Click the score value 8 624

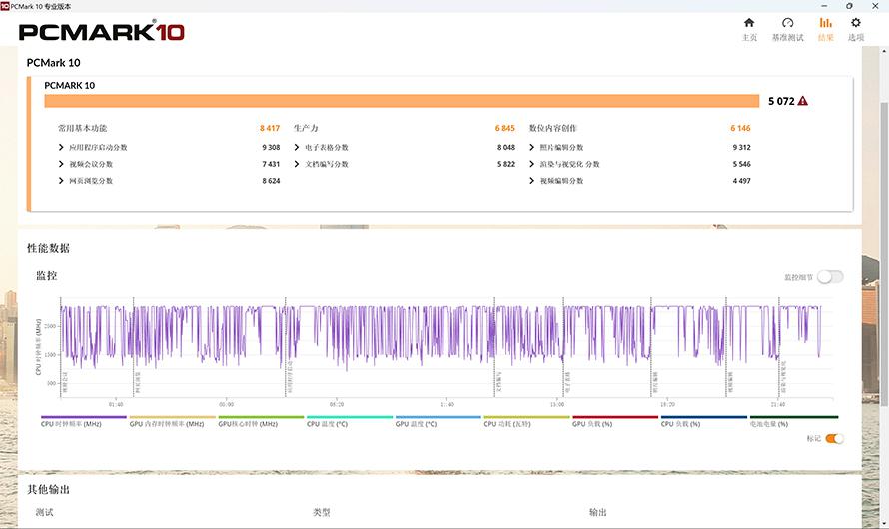coord(271,180)
